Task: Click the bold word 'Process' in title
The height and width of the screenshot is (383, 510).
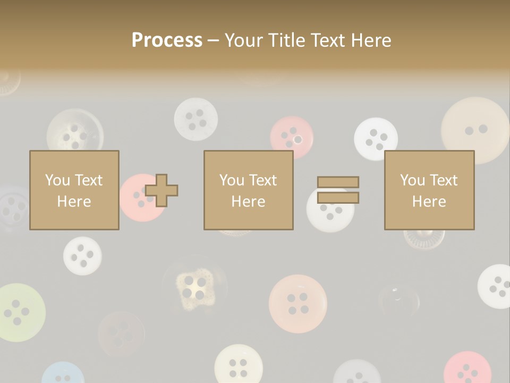Action: tap(167, 40)
